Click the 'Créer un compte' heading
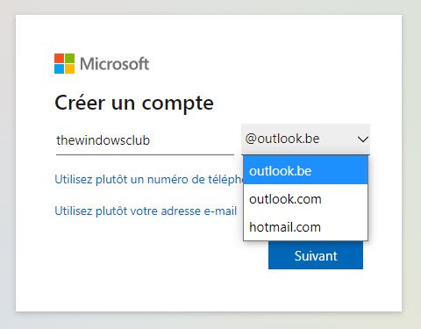The image size is (421, 329). click(x=134, y=103)
